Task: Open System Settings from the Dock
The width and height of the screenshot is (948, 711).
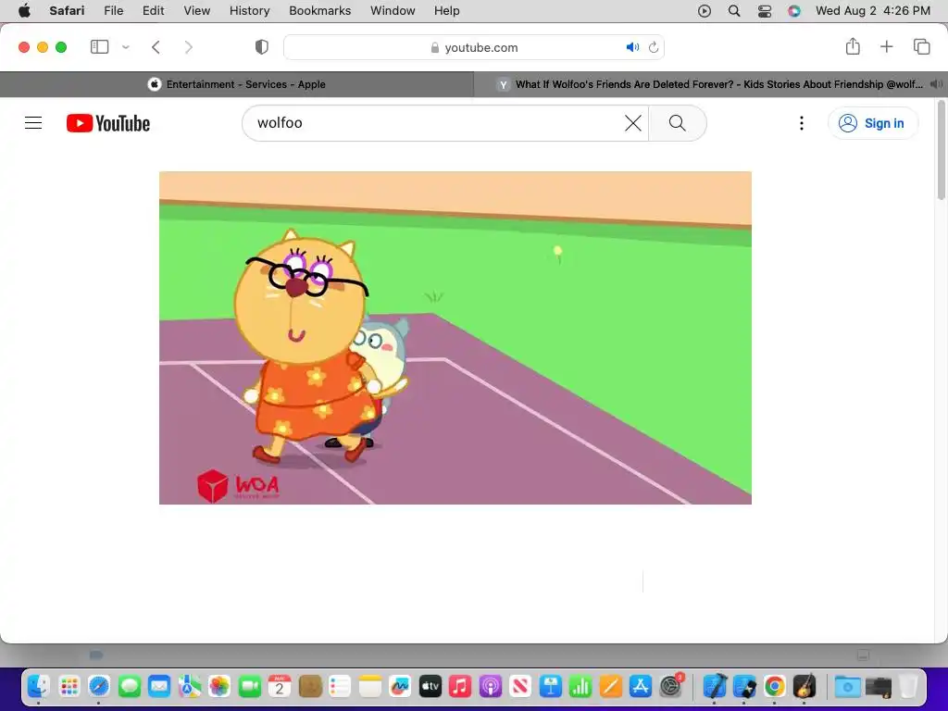Action: tap(670, 687)
